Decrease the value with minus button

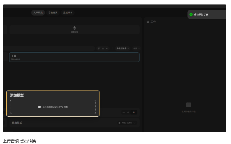coord(124,112)
